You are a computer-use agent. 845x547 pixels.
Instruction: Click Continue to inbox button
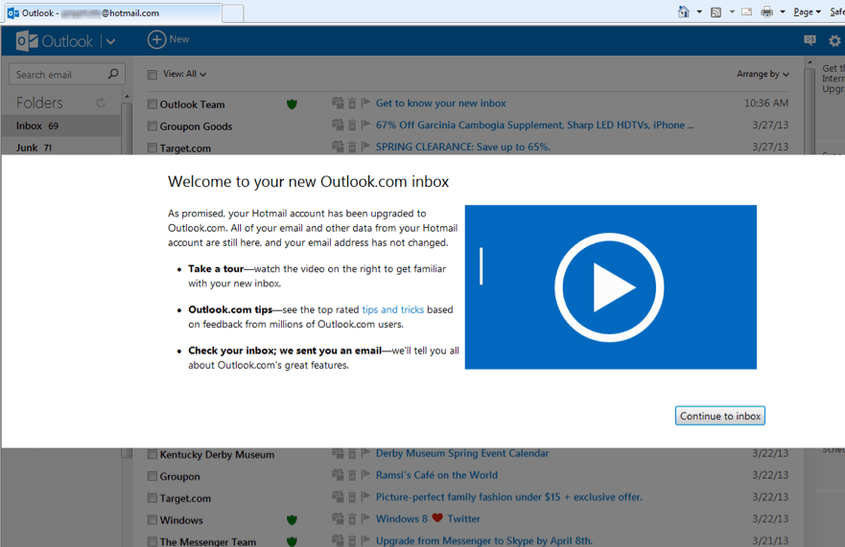[x=719, y=416]
